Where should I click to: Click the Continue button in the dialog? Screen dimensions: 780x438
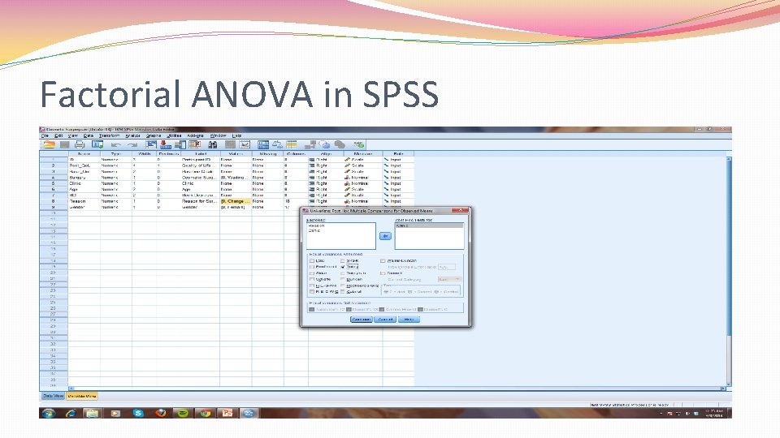click(x=361, y=320)
